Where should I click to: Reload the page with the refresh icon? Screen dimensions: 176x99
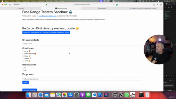pyautogui.click(x=114, y=5)
